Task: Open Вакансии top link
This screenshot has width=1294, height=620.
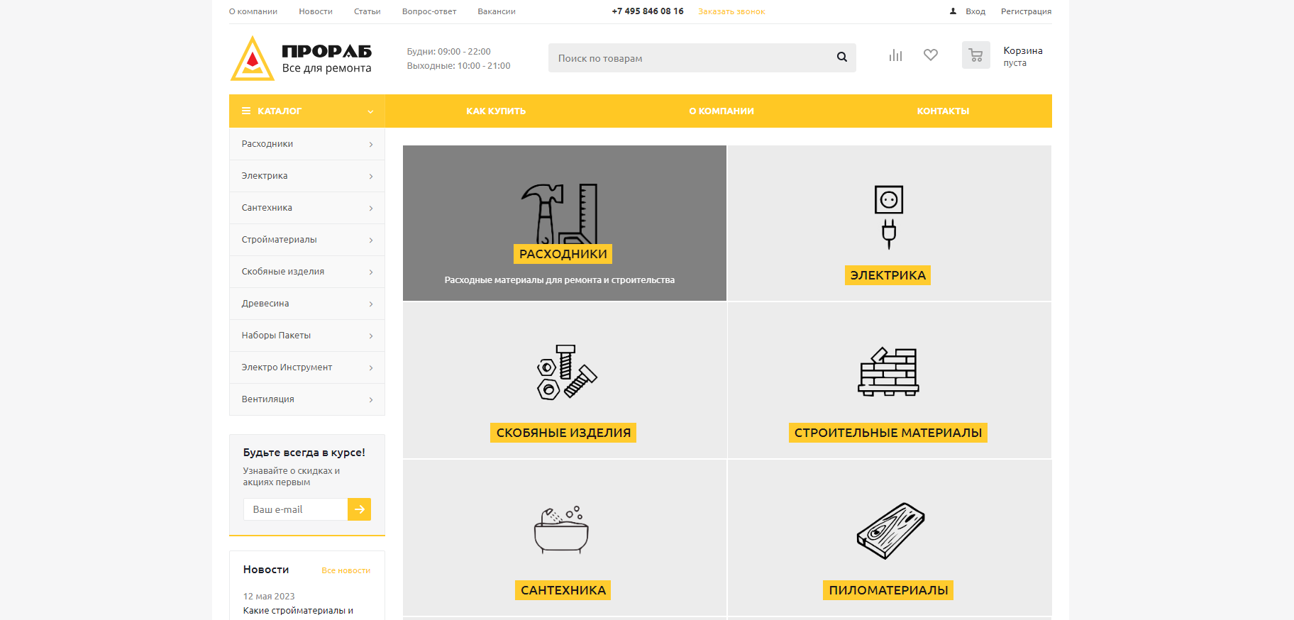Action: (497, 11)
